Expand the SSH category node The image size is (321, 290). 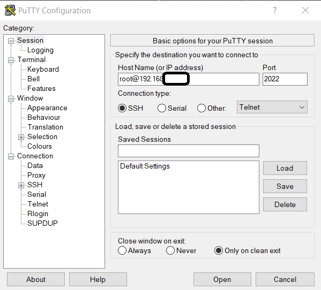pos(21,185)
